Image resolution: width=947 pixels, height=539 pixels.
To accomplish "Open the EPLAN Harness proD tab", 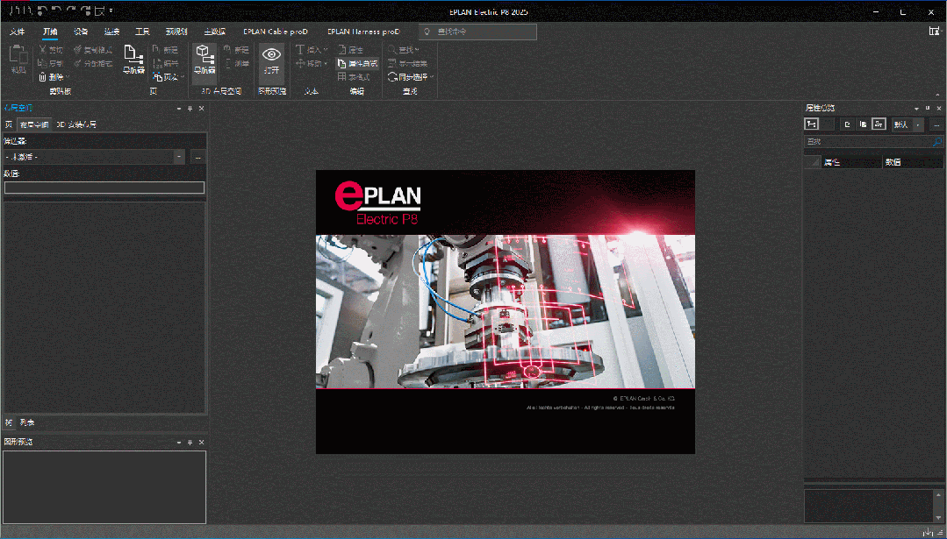I will coord(363,32).
